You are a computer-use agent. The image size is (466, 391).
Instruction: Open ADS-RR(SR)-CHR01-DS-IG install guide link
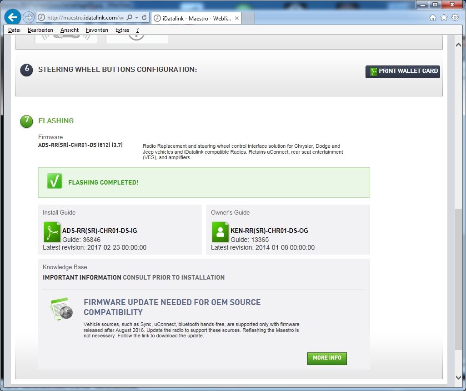pyautogui.click(x=100, y=231)
